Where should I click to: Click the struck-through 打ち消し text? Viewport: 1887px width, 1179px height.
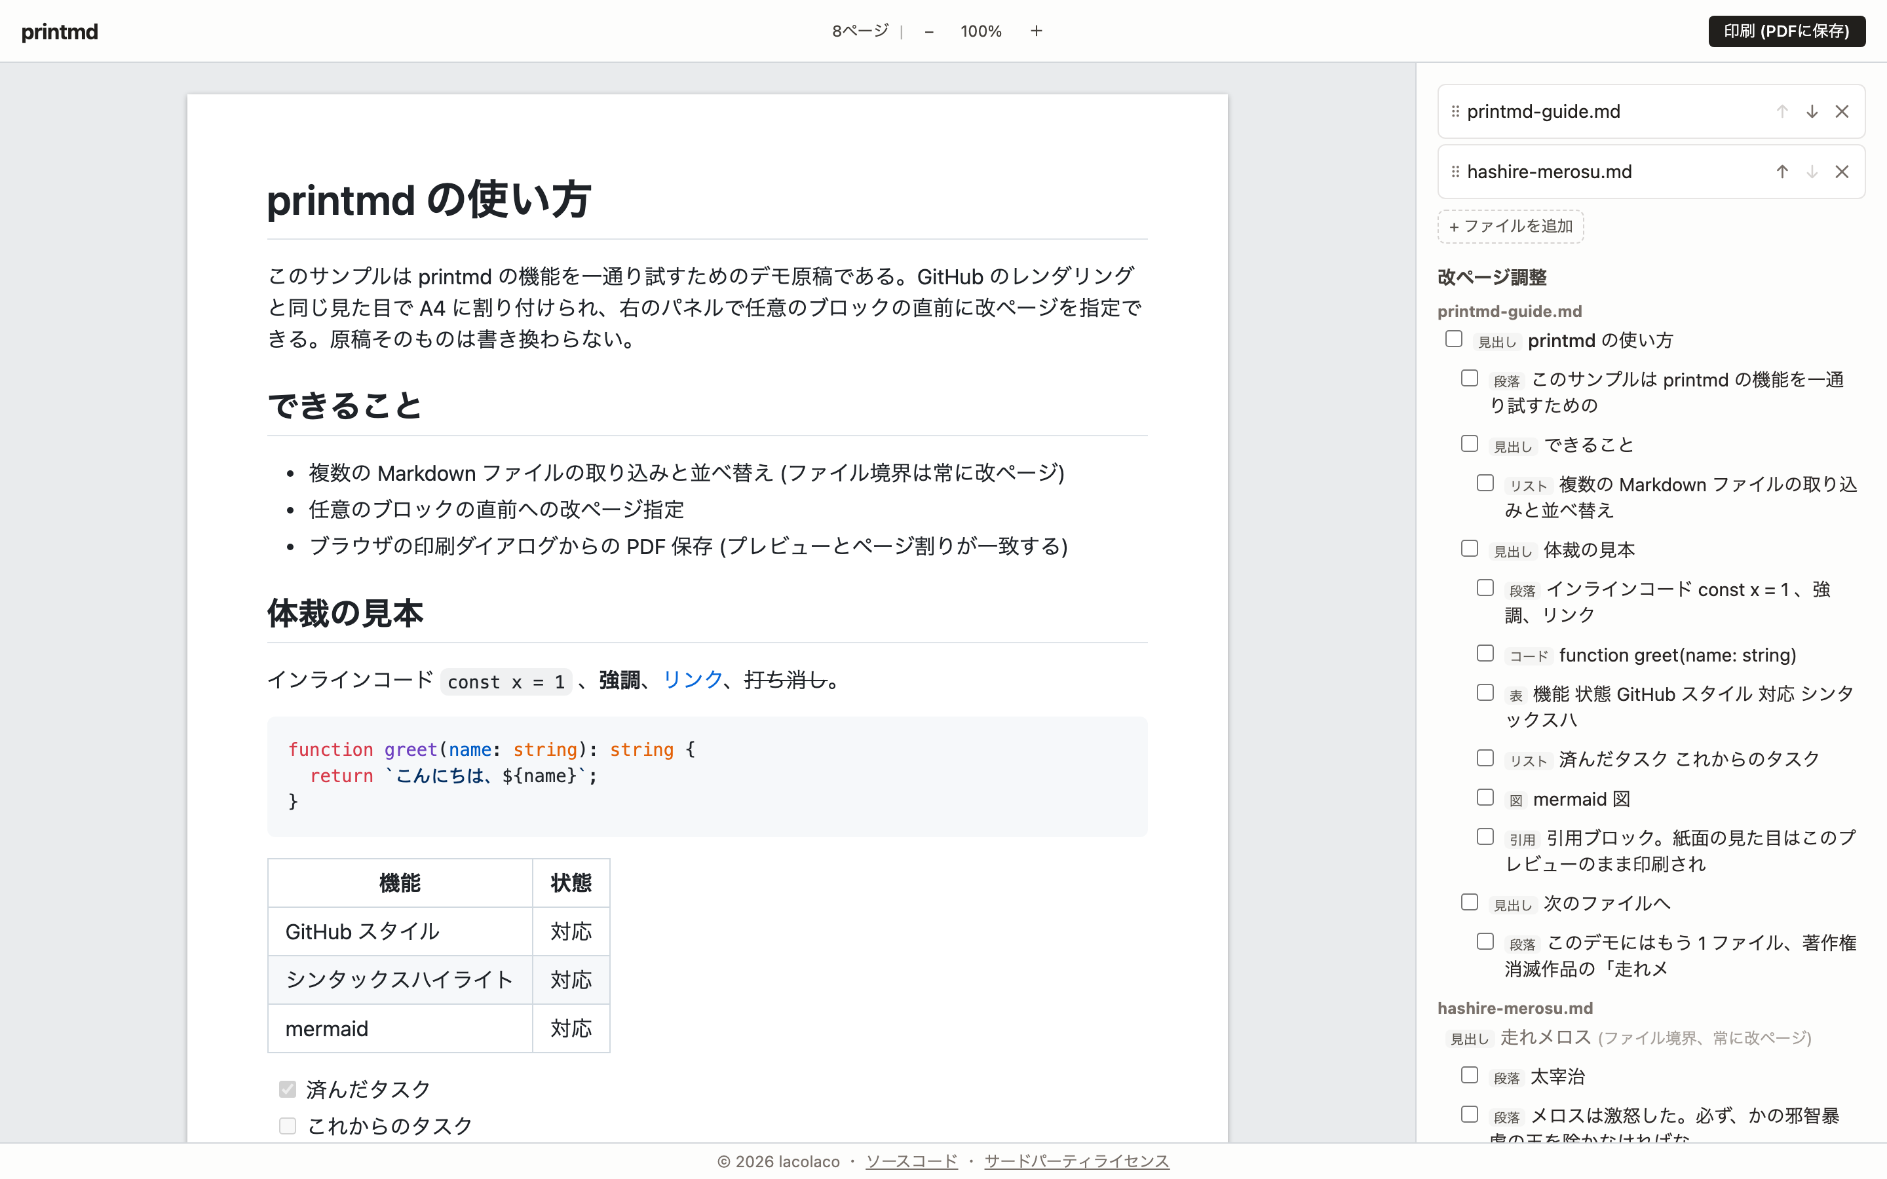click(x=785, y=680)
